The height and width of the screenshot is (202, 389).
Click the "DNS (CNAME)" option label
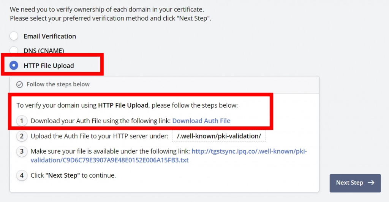click(x=44, y=51)
